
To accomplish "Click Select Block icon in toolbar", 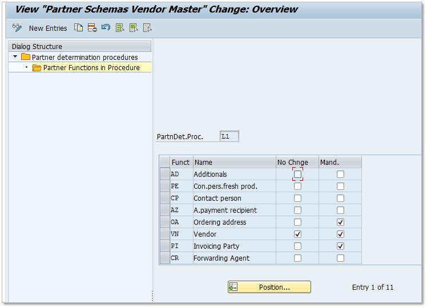I will tap(134, 28).
